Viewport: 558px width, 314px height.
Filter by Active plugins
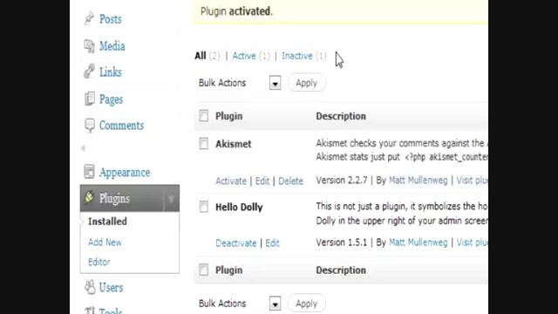244,56
